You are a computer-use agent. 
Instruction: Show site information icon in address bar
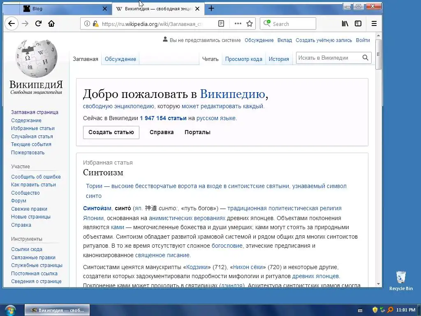[x=87, y=23]
